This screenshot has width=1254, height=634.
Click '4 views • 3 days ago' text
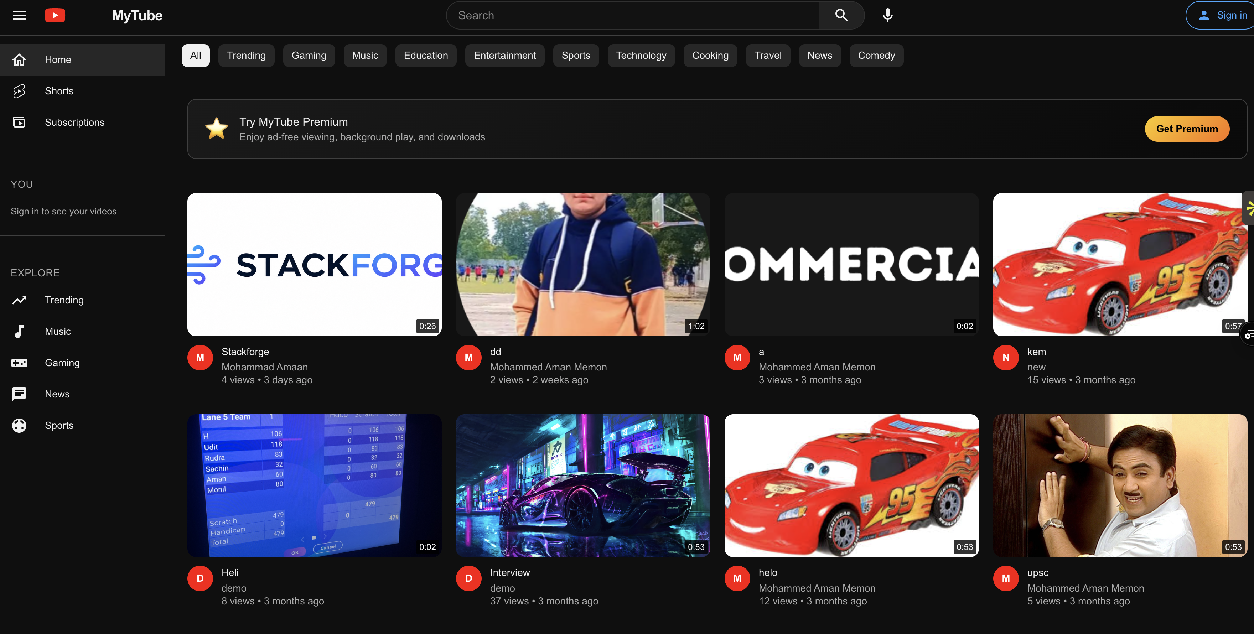pos(267,380)
